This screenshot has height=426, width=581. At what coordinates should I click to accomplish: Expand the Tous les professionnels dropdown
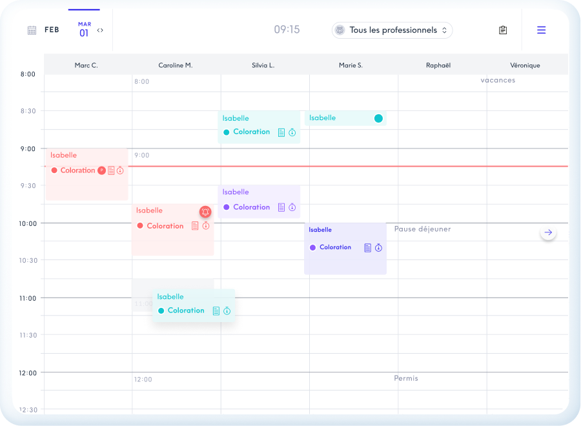click(x=392, y=30)
